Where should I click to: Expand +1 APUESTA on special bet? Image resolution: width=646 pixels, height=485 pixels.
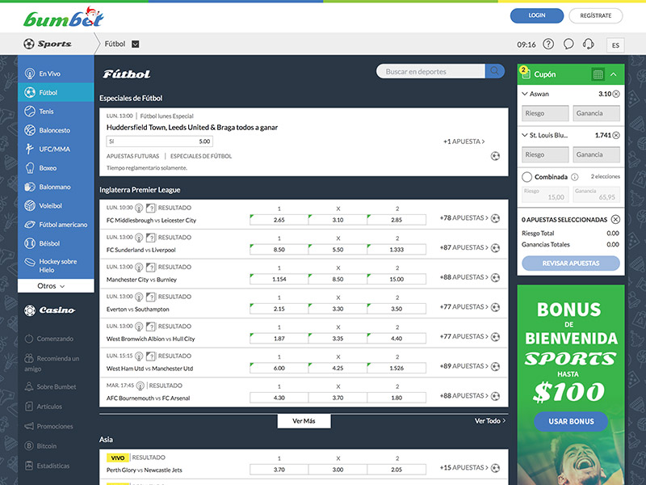(464, 141)
